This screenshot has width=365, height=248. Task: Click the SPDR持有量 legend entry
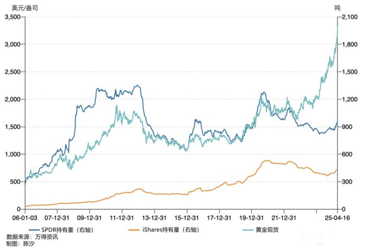[62, 230]
